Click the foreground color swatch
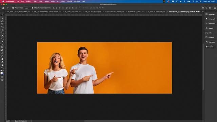 pyautogui.click(x=1, y=73)
